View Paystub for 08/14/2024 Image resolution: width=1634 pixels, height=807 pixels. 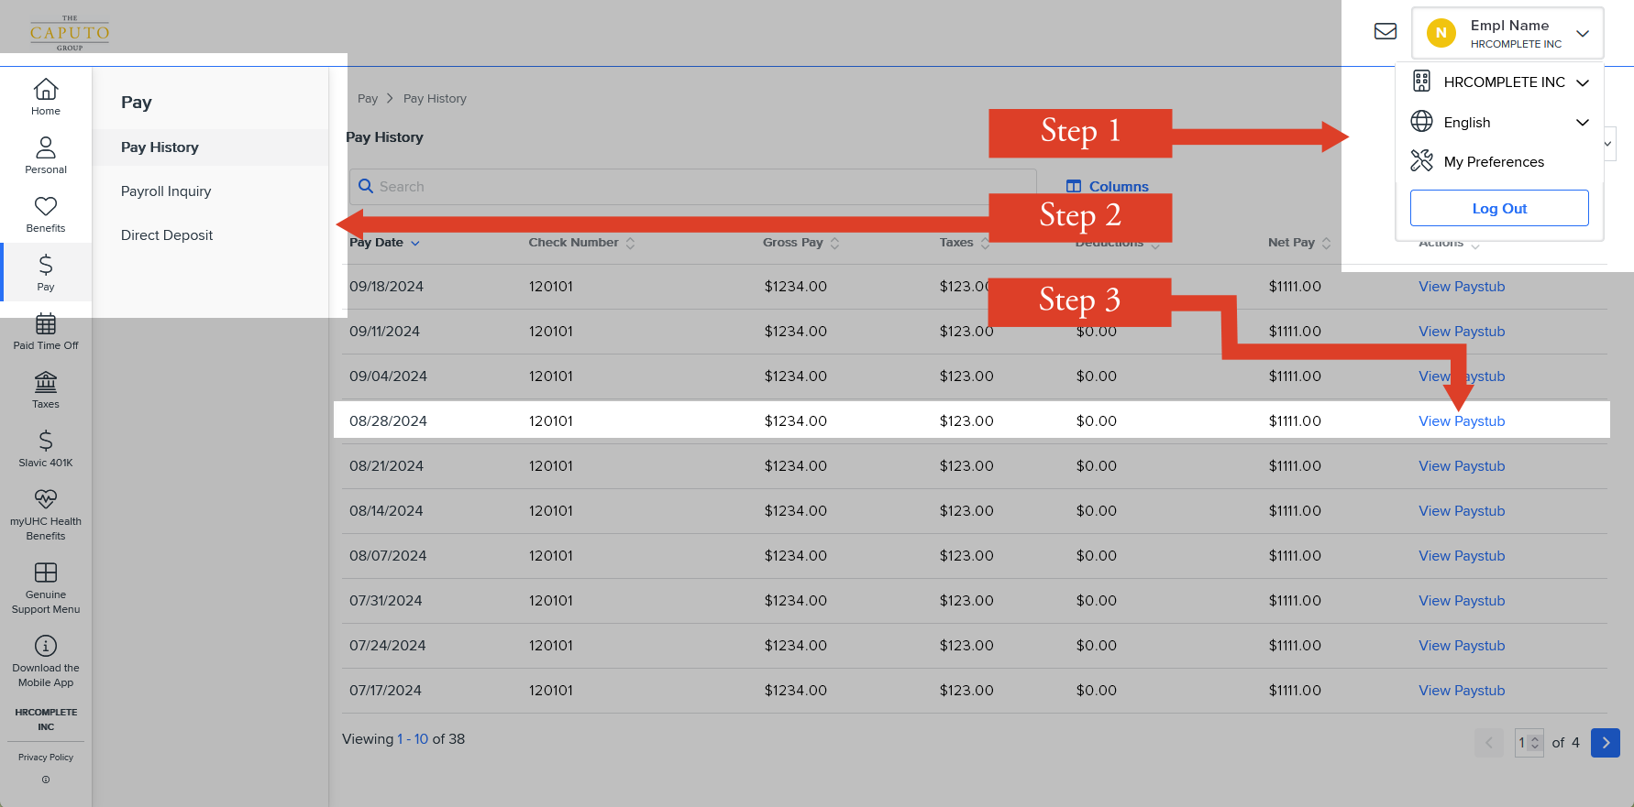1462,511
